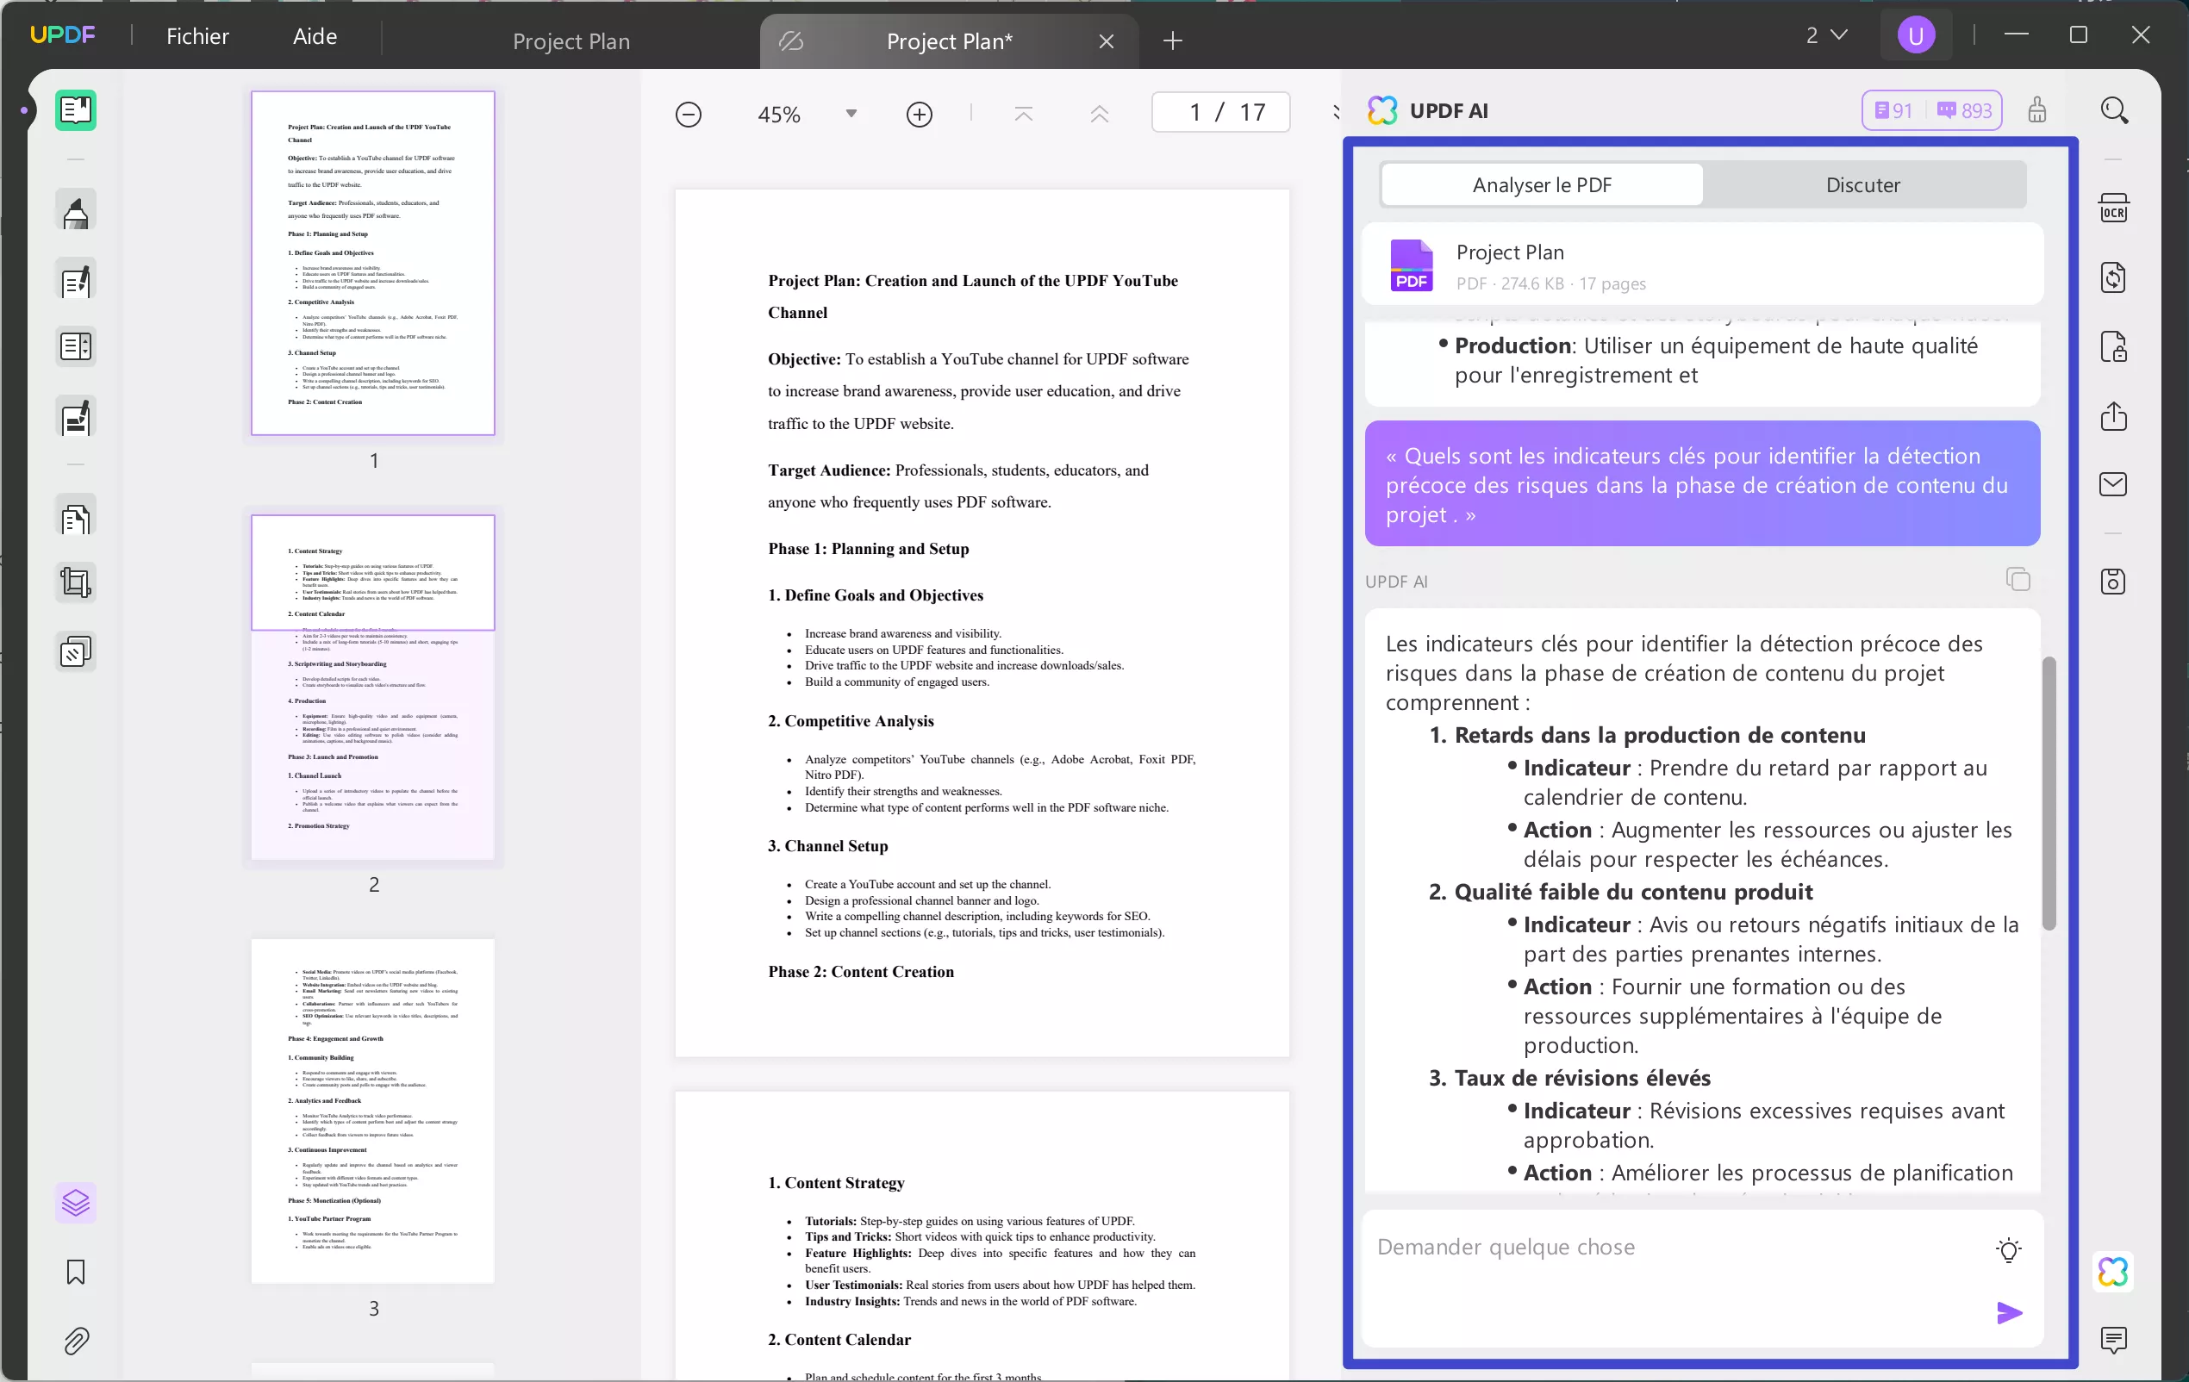Open the bookmarks panel icon
The height and width of the screenshot is (1382, 2189).
tap(76, 1271)
